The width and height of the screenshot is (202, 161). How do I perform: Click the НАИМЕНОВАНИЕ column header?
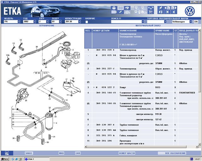[136, 31]
